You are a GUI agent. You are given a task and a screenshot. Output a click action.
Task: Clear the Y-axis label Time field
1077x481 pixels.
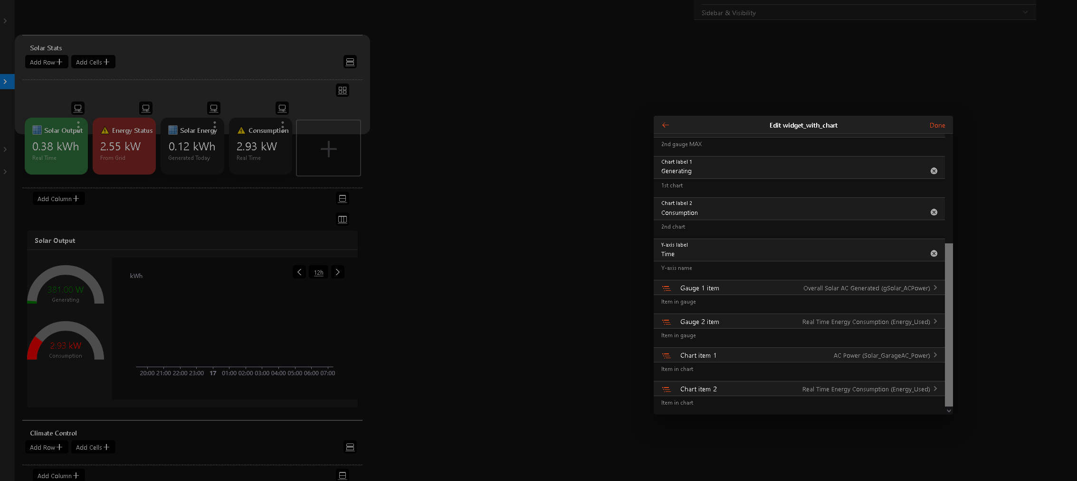(934, 254)
